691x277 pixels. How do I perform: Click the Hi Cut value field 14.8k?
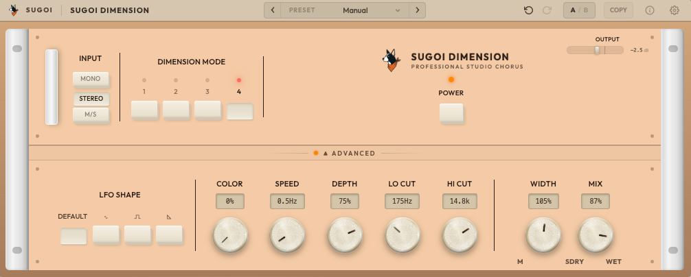(460, 202)
